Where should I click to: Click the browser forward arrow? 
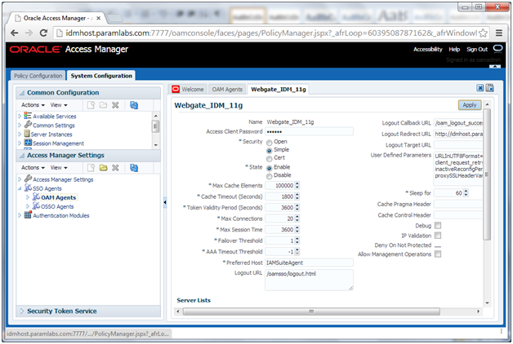click(x=29, y=33)
